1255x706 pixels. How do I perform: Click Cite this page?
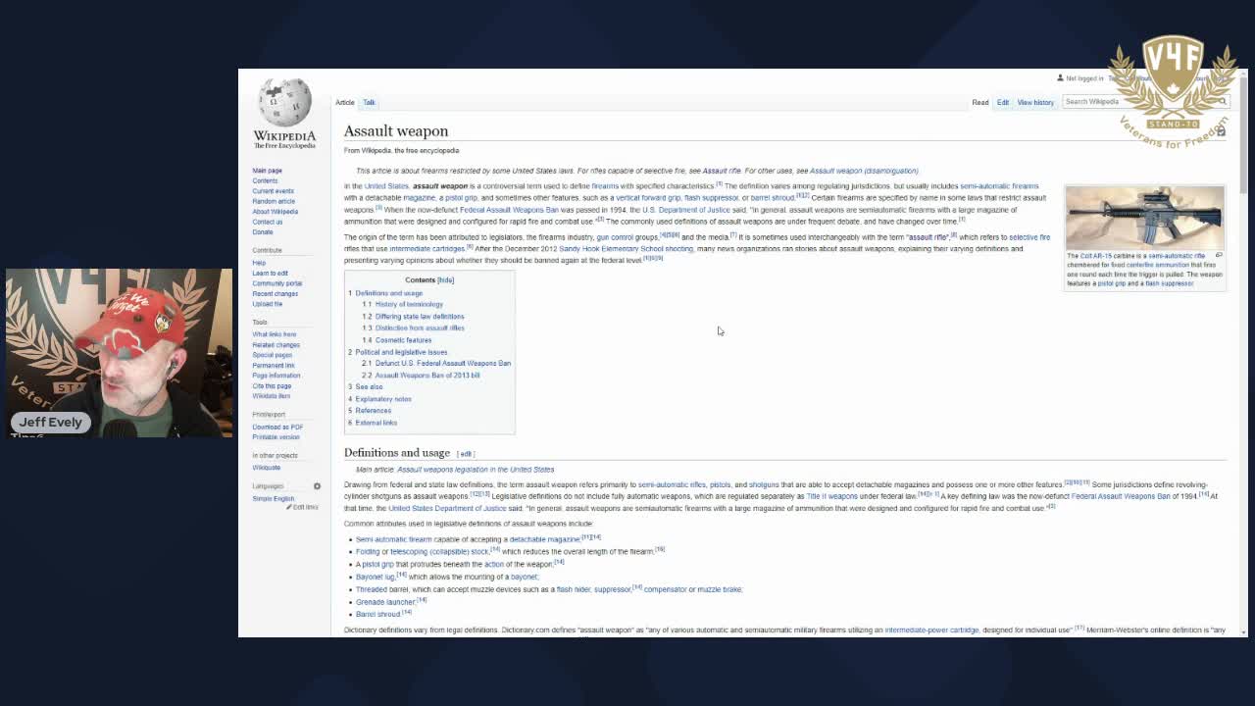pyautogui.click(x=272, y=386)
